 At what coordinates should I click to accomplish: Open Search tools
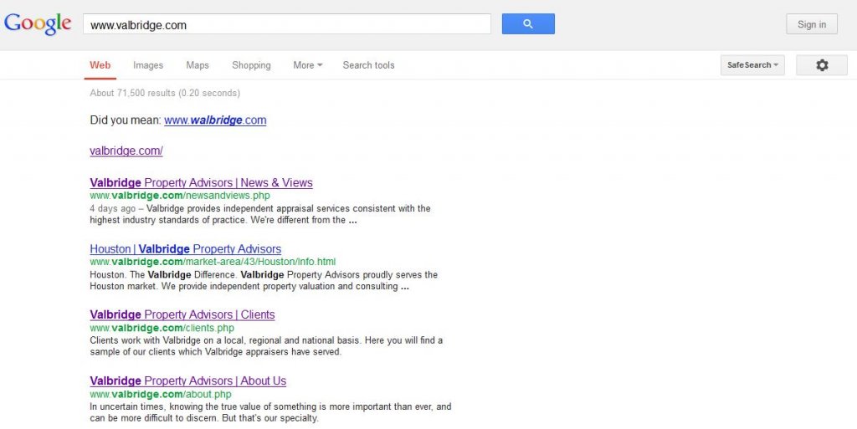(x=368, y=65)
